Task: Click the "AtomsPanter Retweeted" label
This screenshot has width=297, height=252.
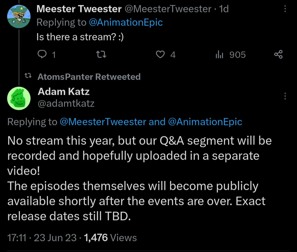Action: (x=89, y=77)
